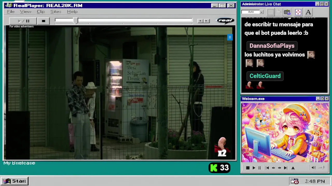Click the first emote under CelticGuard
332x186 pixels.
(x=249, y=85)
